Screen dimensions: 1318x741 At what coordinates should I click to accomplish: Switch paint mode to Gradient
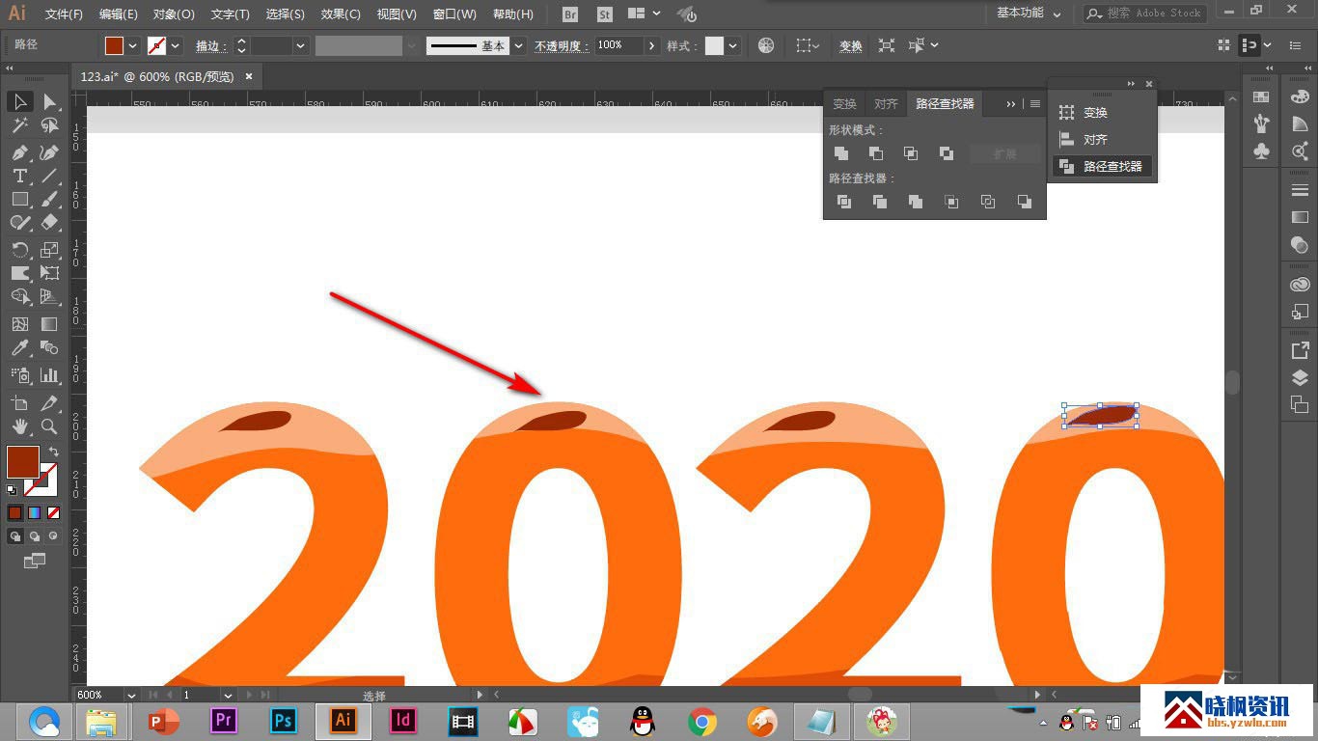click(x=35, y=512)
